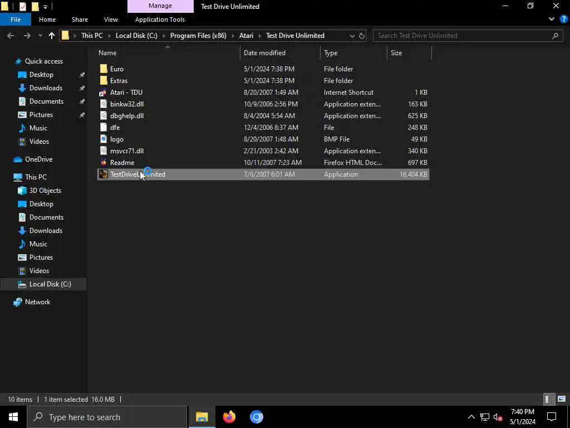Switch to details view layout

tap(548, 399)
